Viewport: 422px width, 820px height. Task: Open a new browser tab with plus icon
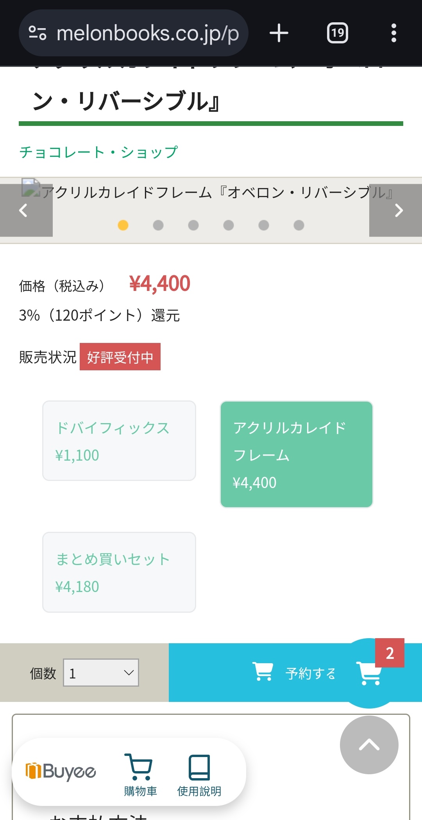pos(279,33)
